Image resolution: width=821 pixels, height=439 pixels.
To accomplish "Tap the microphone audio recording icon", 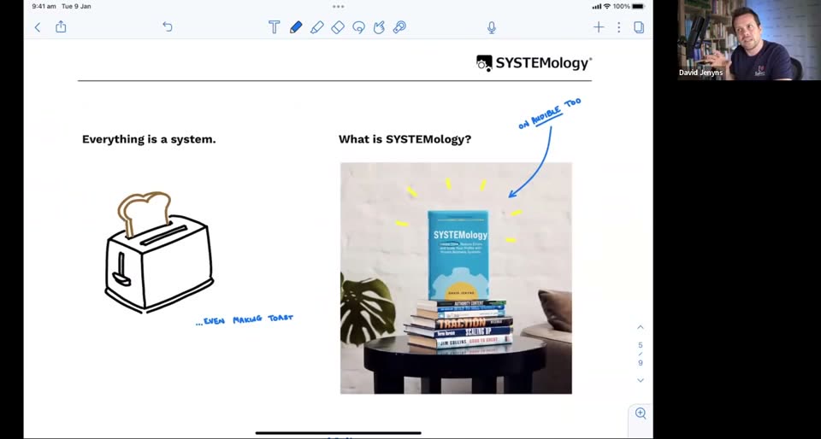I will click(491, 27).
